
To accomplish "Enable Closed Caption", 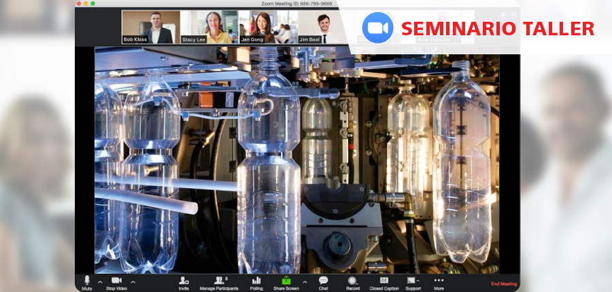I will click(x=384, y=281).
